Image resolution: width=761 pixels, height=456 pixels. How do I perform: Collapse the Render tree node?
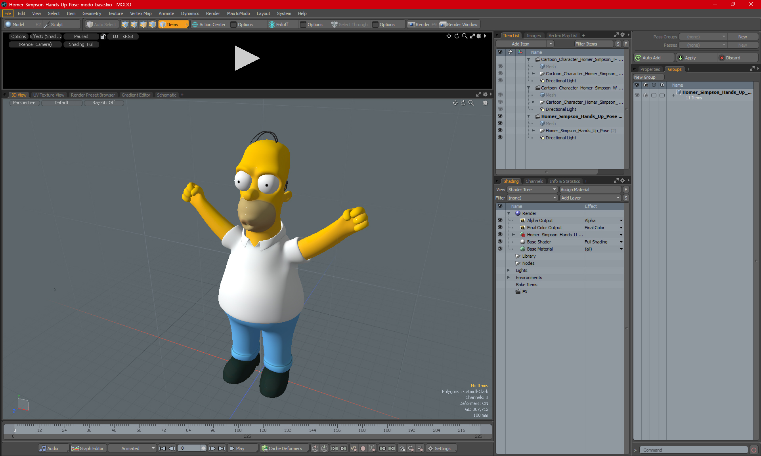tap(509, 213)
